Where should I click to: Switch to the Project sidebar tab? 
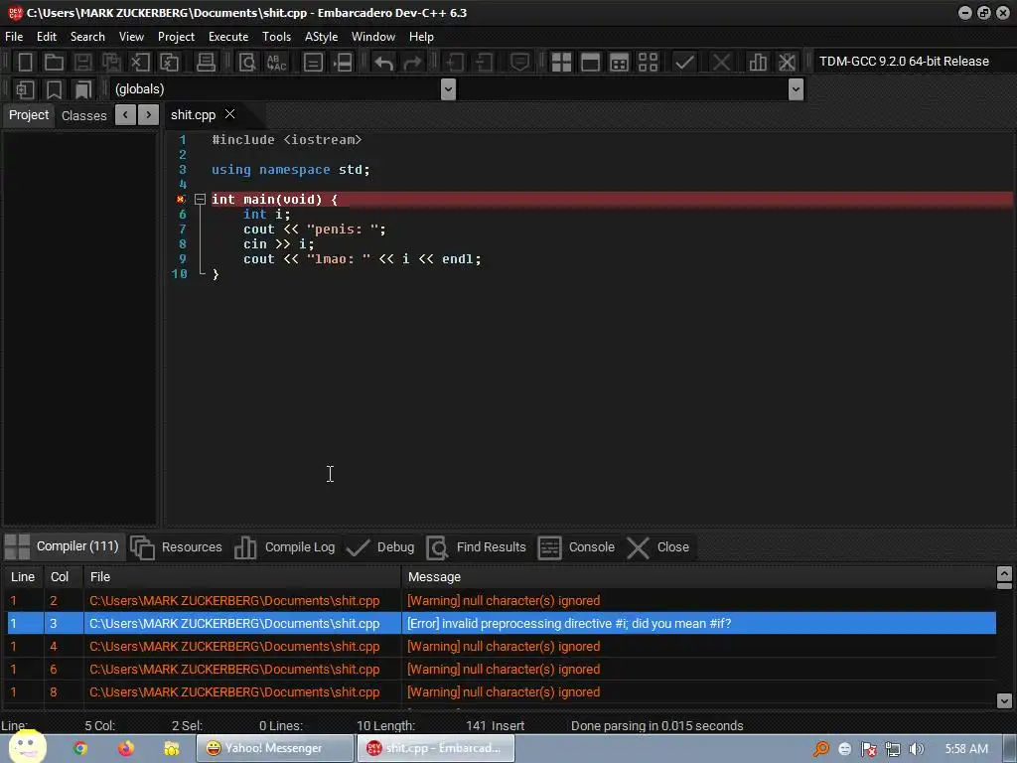click(x=29, y=115)
